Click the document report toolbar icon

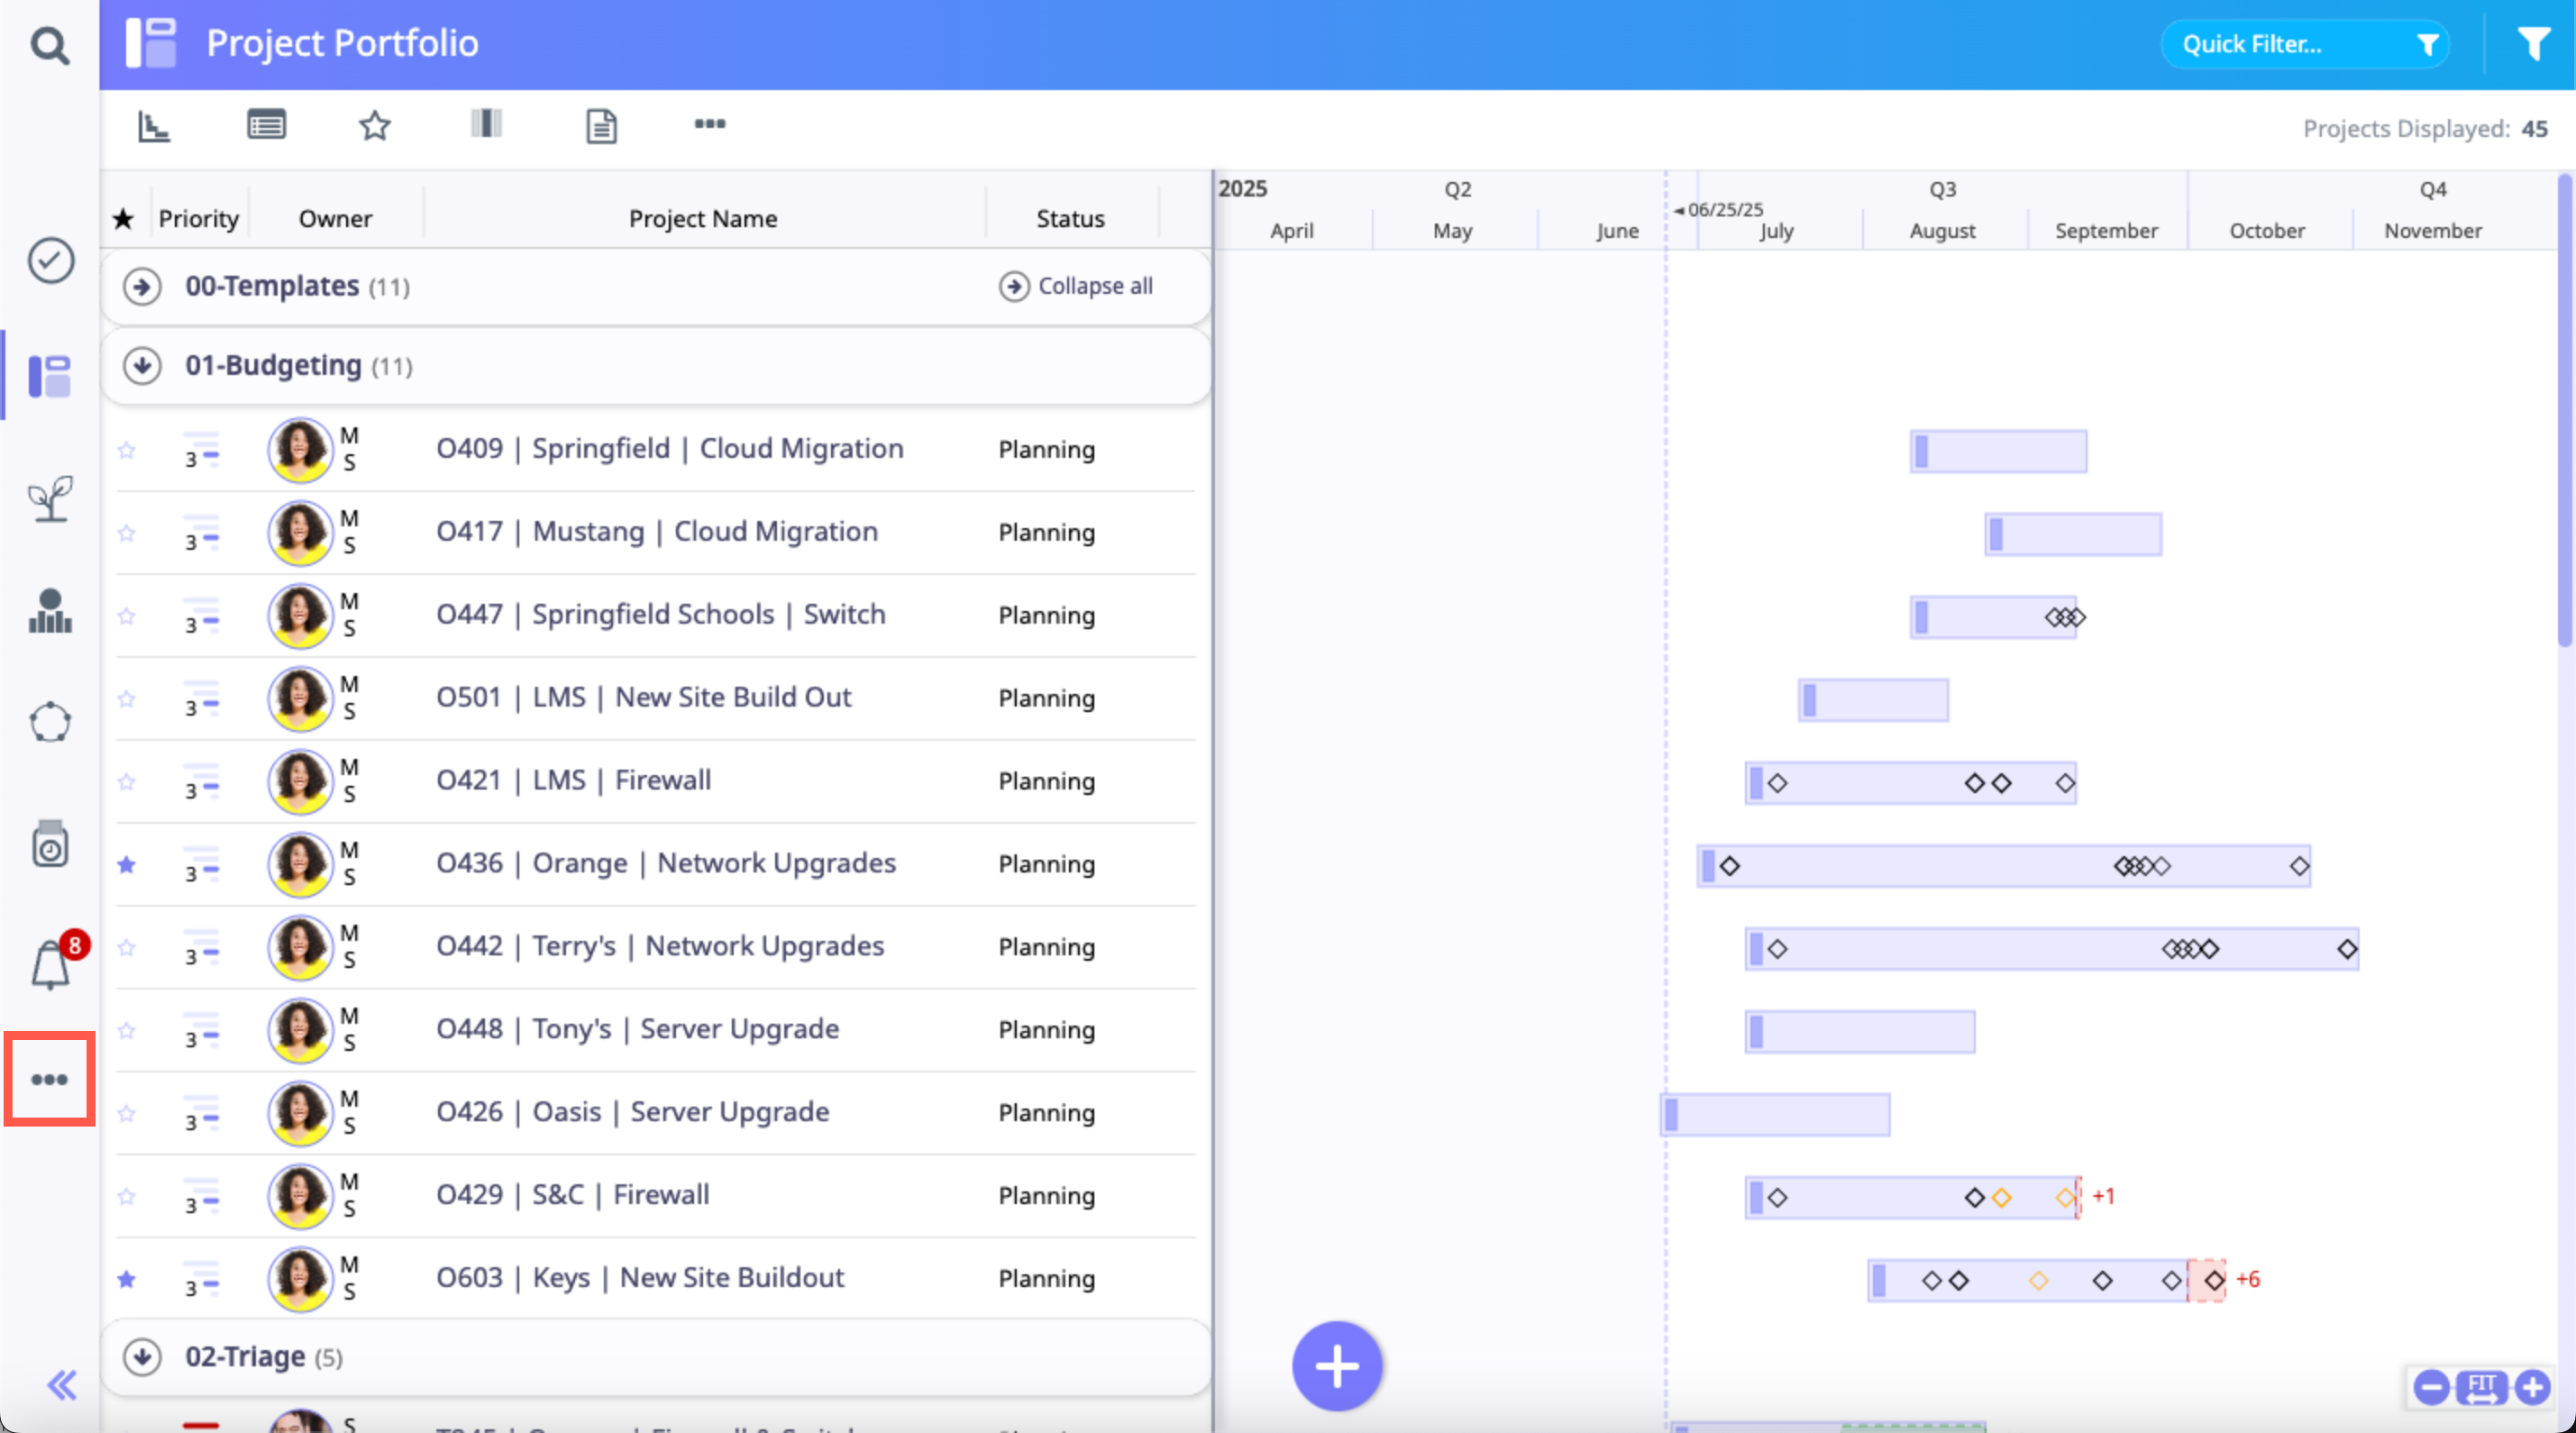[601, 126]
